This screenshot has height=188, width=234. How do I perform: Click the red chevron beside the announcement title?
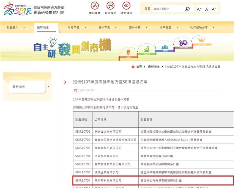coord(65,82)
